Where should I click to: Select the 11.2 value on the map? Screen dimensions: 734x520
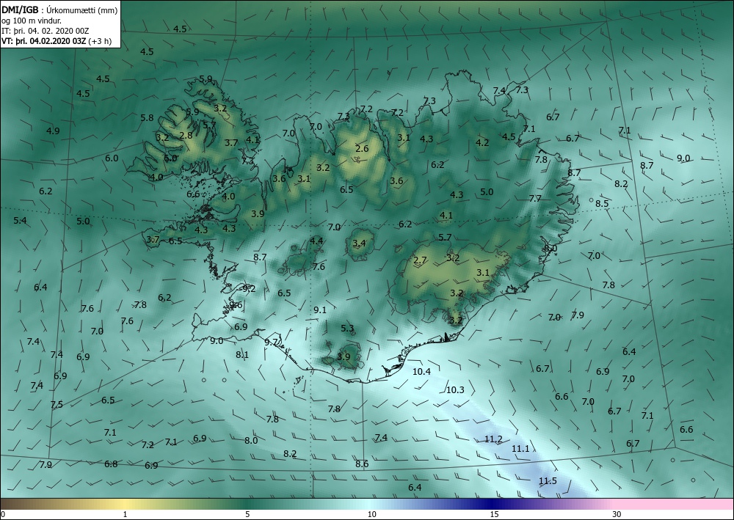pos(493,439)
